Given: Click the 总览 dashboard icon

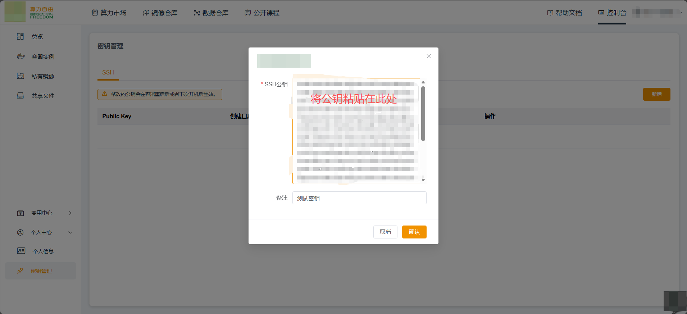Looking at the screenshot, I should 21,36.
